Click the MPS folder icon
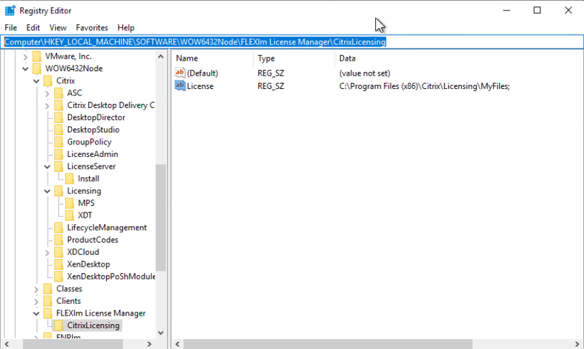Screen dimensions: 584x349 click(69, 203)
